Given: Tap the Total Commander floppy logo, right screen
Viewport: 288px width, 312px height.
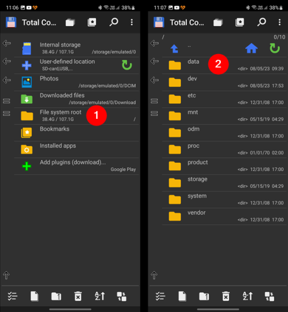Looking at the screenshot, I should (x=159, y=22).
